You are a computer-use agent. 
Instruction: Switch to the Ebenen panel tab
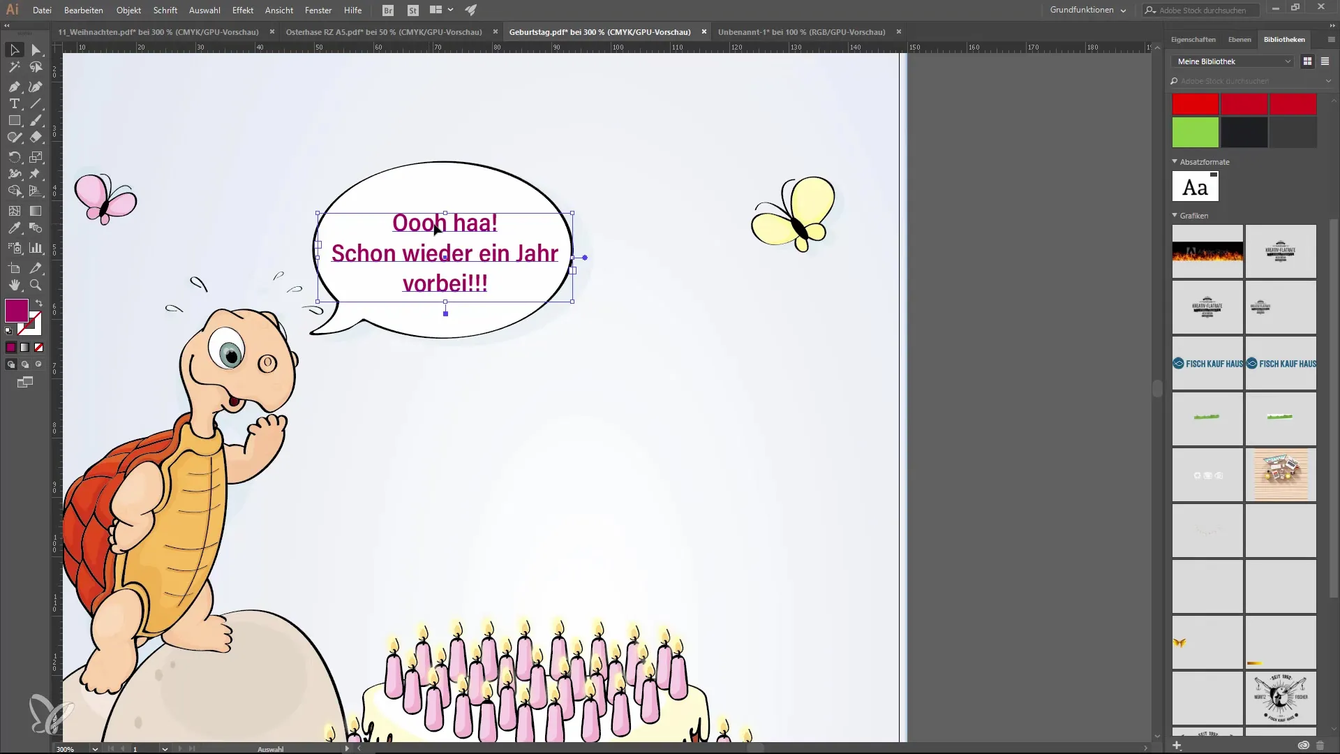(1239, 40)
